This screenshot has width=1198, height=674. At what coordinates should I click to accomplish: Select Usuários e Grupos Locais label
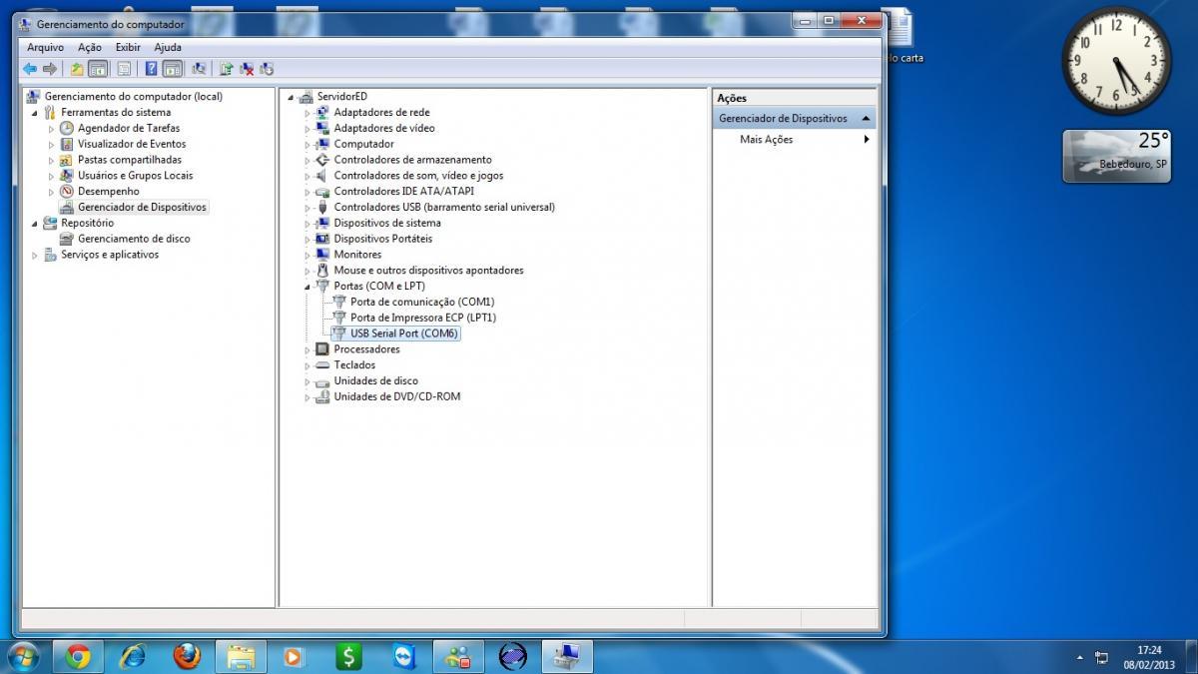coord(136,176)
